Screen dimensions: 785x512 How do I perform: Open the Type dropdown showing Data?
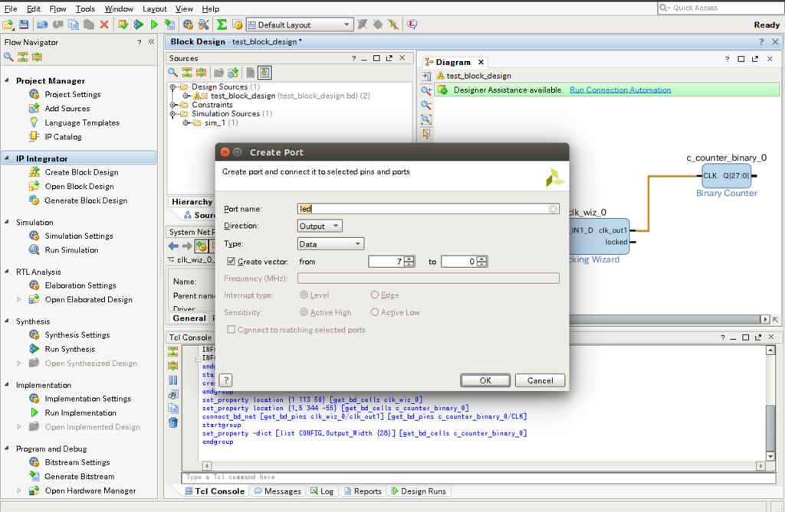click(x=330, y=244)
